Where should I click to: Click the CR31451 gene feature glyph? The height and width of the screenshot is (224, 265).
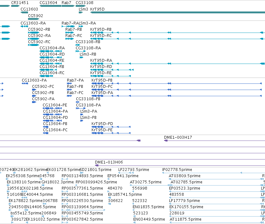click(x=15, y=6)
